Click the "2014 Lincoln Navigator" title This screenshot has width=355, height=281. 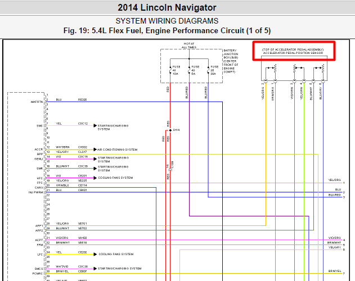[167, 8]
